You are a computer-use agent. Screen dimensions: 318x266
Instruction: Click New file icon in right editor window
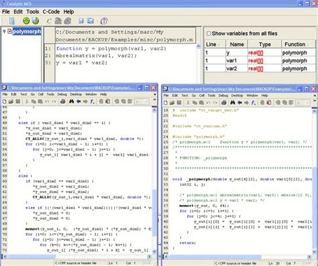click(x=166, y=103)
